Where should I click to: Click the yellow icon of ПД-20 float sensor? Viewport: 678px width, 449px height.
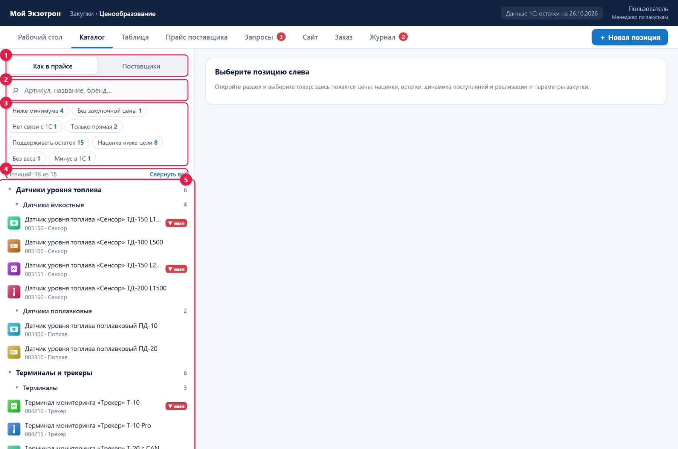pyautogui.click(x=14, y=352)
